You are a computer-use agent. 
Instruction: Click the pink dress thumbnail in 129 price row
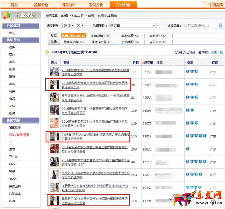point(54,123)
